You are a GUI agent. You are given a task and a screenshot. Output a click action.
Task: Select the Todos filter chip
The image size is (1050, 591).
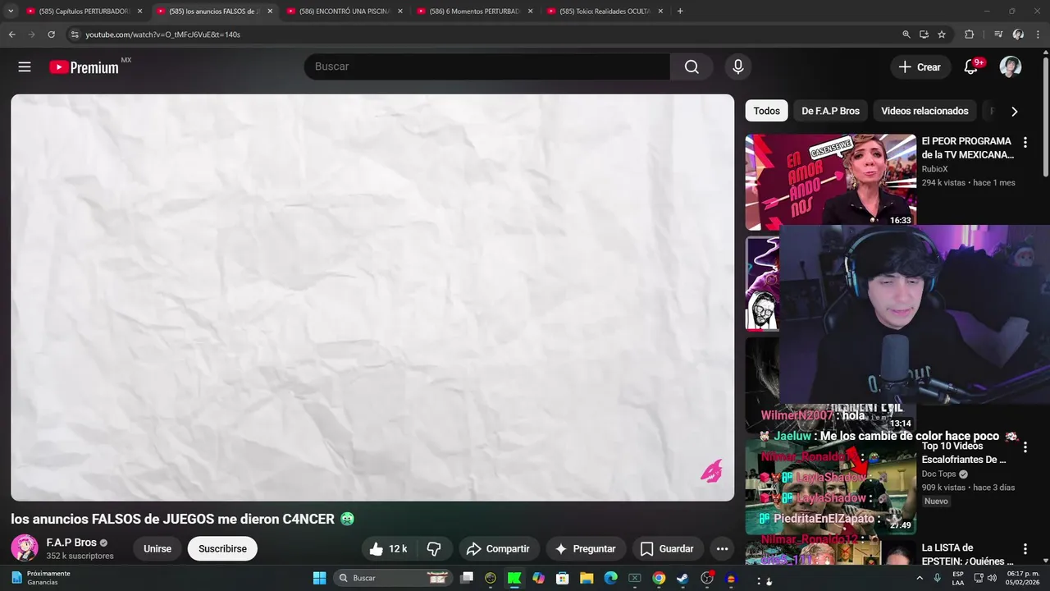(x=767, y=111)
